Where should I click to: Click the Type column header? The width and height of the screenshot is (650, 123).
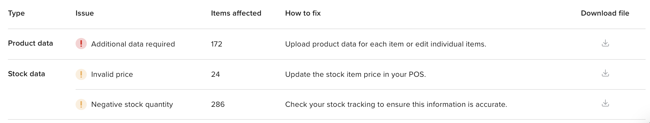coord(16,13)
